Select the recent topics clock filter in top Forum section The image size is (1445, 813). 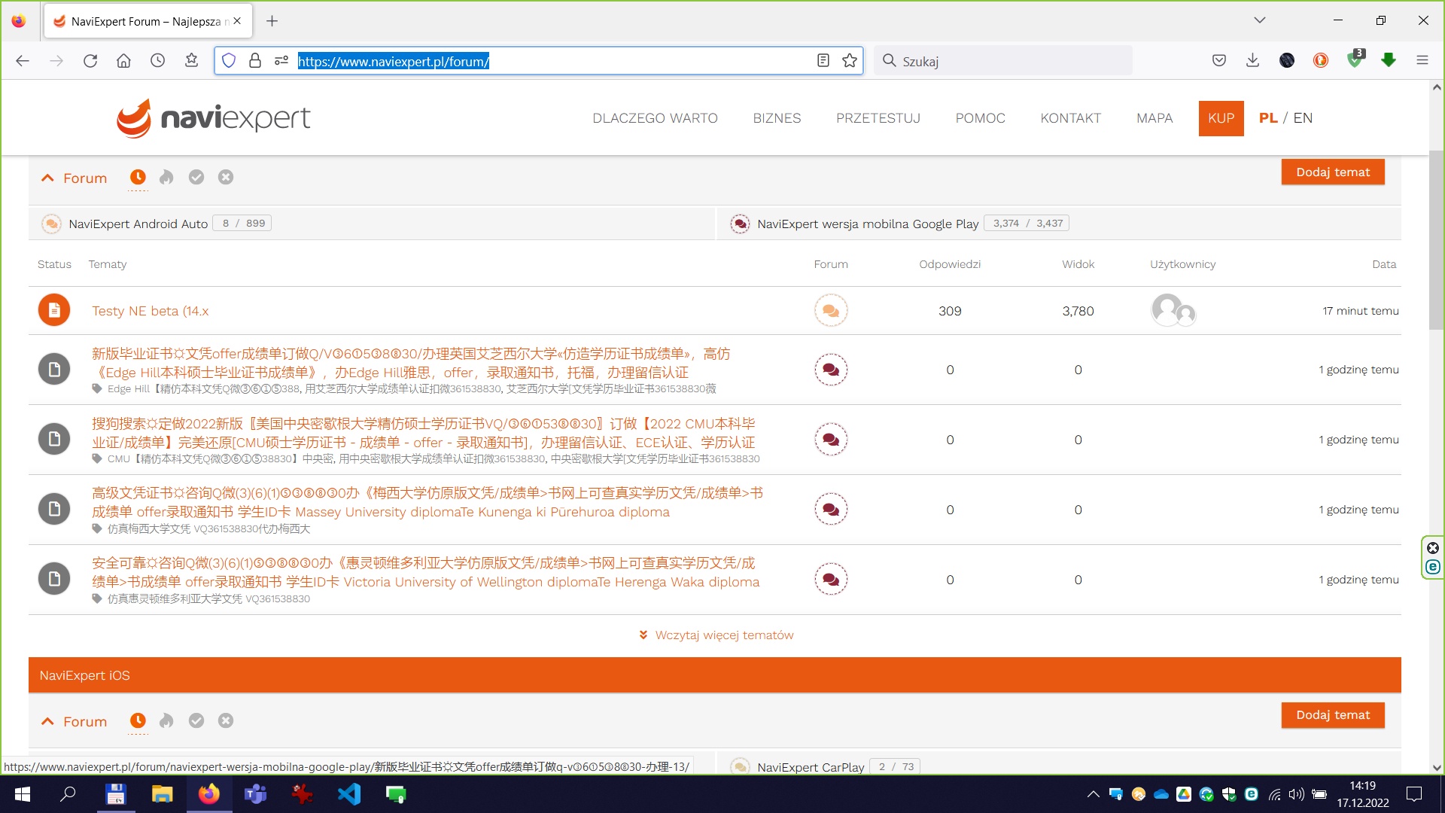click(138, 177)
